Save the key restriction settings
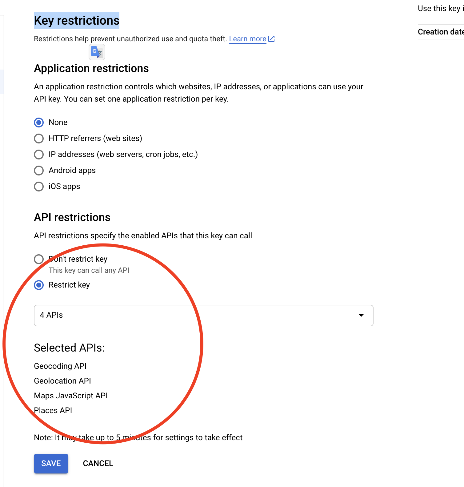 tap(51, 463)
